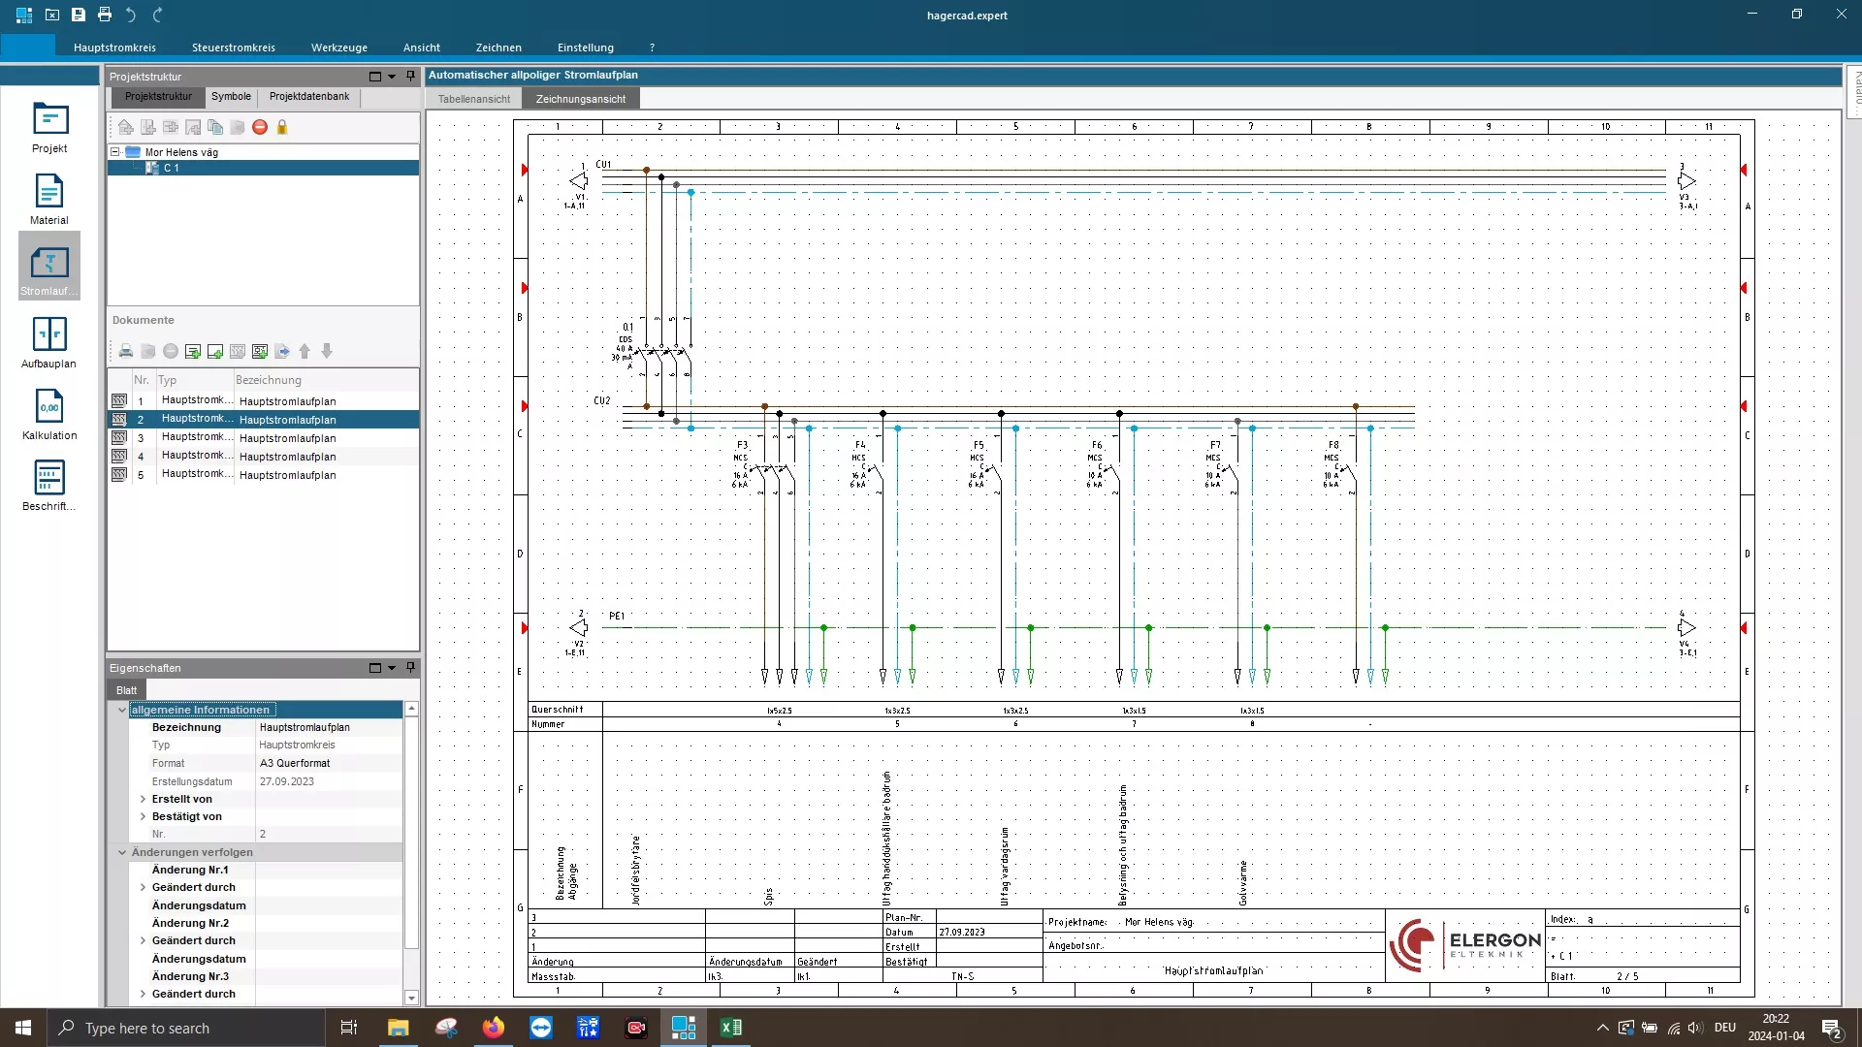This screenshot has width=1862, height=1047.
Task: Open the Werkzeuge menu
Action: coord(338,48)
